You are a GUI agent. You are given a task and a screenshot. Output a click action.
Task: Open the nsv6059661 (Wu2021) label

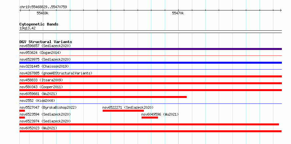(38, 94)
